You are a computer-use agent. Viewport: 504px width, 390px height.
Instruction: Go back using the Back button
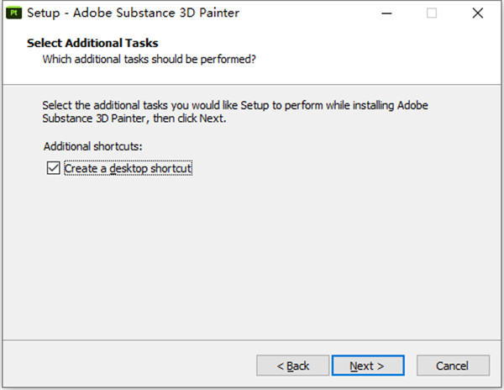click(293, 366)
